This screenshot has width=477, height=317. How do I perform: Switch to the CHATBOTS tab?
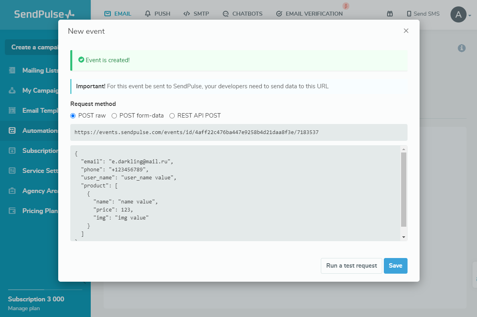(243, 14)
